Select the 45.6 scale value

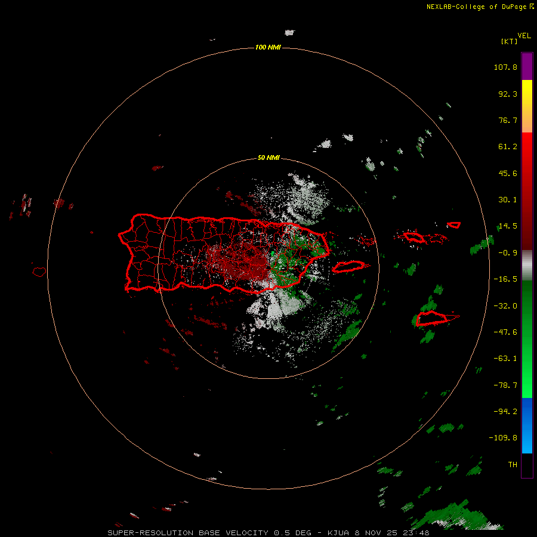click(x=508, y=173)
